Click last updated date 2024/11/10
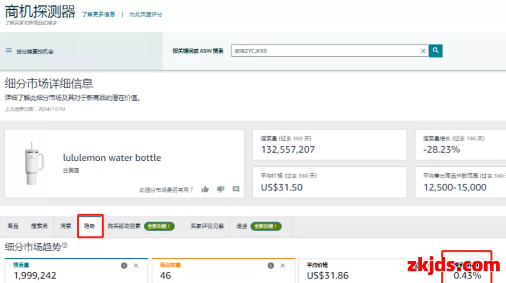 coord(52,109)
